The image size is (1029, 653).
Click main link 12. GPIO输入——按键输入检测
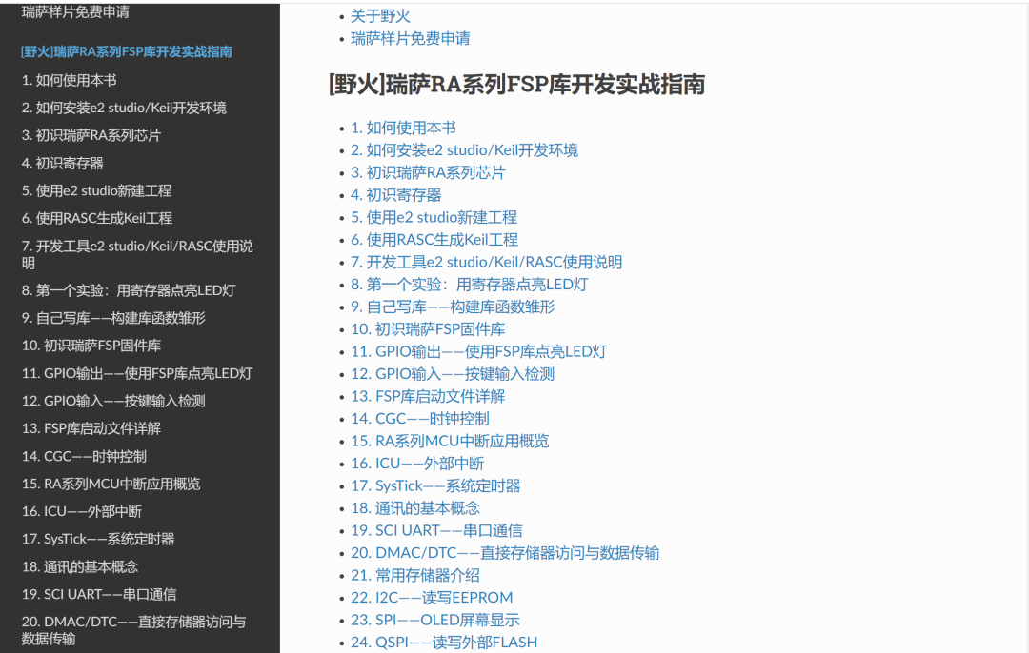(453, 374)
